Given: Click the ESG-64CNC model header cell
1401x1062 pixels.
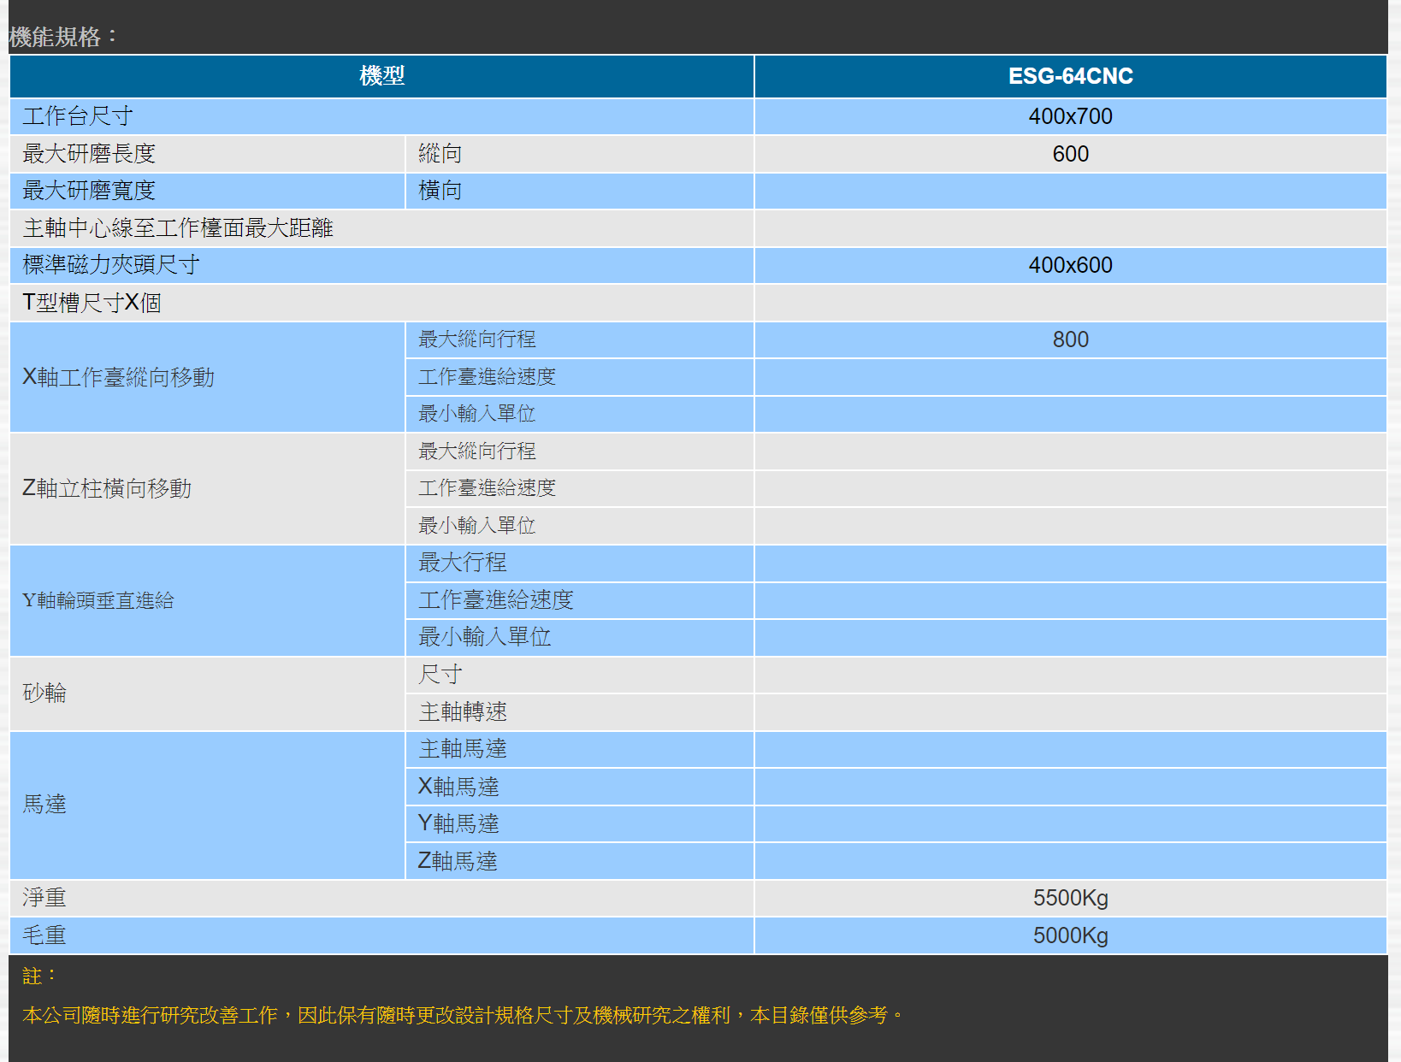Looking at the screenshot, I should (x=1070, y=76).
